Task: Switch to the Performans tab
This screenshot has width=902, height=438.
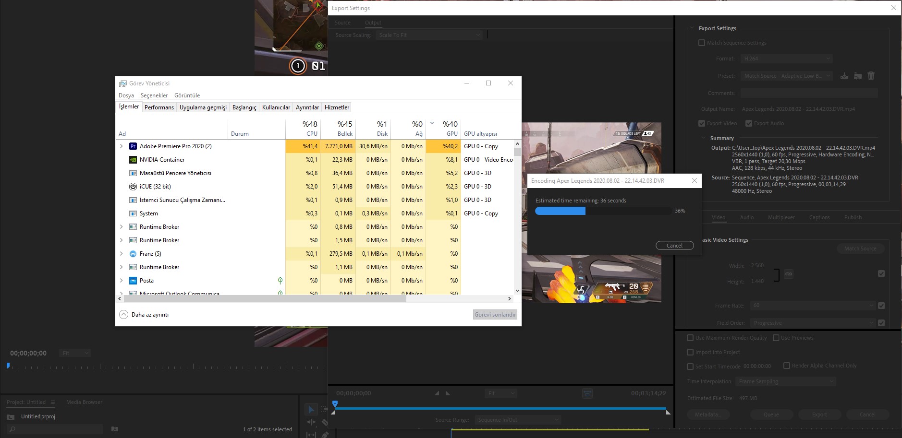Action: tap(159, 107)
